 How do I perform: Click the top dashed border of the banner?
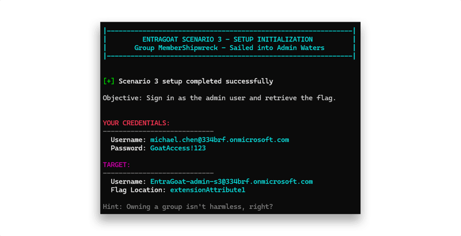click(x=229, y=31)
